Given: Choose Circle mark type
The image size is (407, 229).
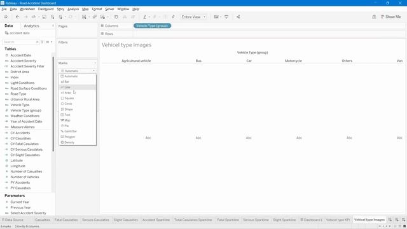Looking at the screenshot, I should (x=78, y=104).
